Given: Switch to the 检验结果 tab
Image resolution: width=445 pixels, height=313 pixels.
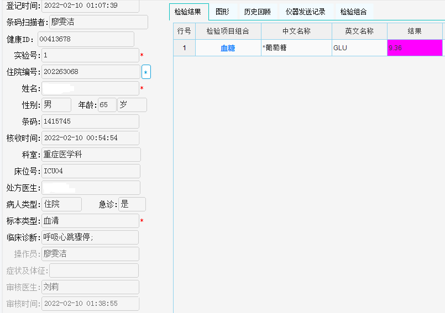Looking at the screenshot, I should [x=189, y=12].
